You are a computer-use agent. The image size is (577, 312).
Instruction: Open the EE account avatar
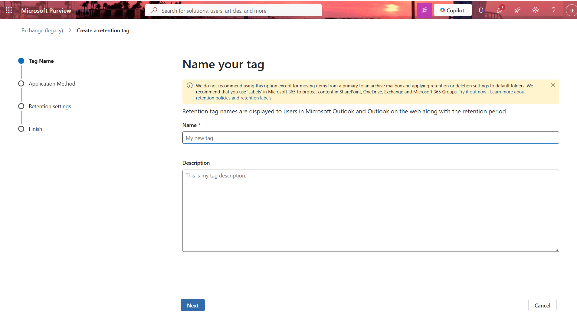click(x=571, y=11)
